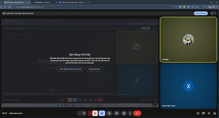Click Xuân Kiên Trịnh presenting banner text
Viewport: 219px width, 118px height.
tap(20, 13)
